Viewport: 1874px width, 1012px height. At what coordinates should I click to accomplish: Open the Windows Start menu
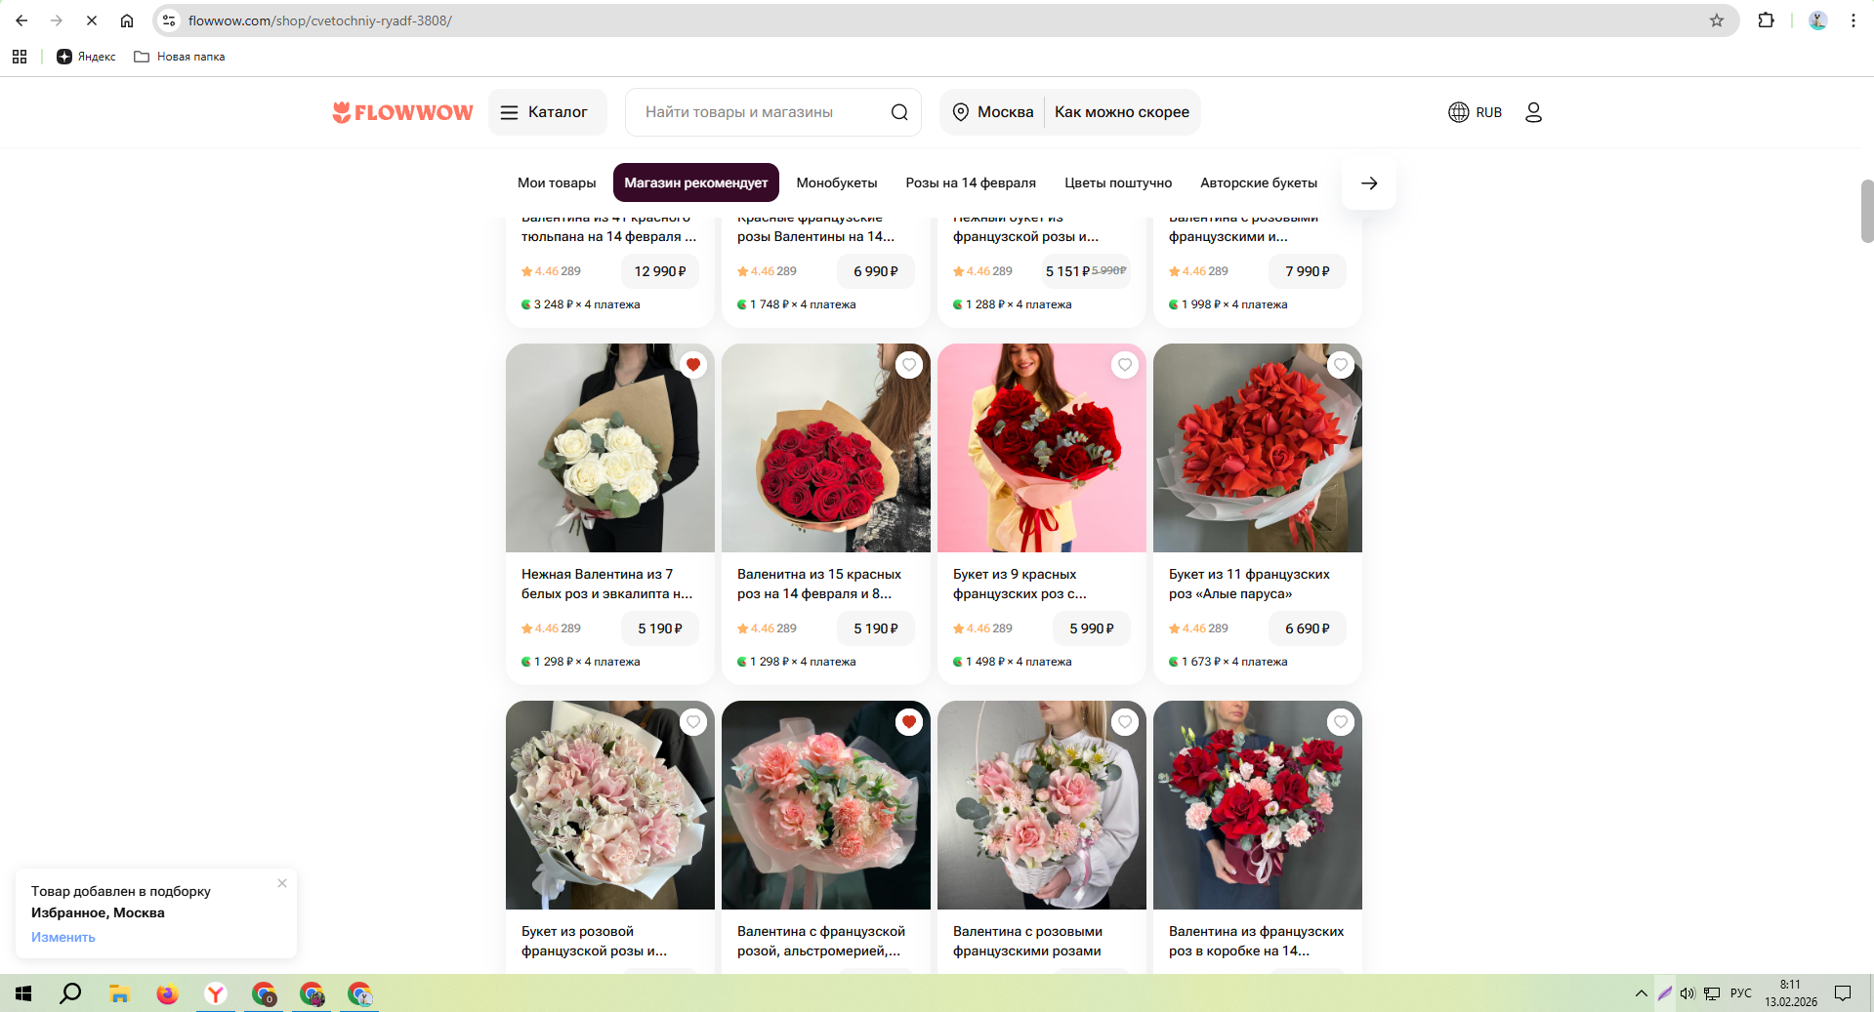pos(23,993)
